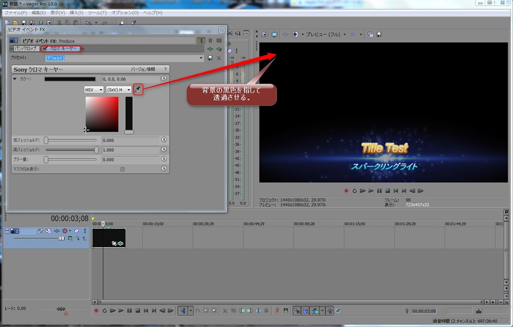This screenshot has height=327, width=513.
Task: Mute video track 1
Action: [x=76, y=231]
